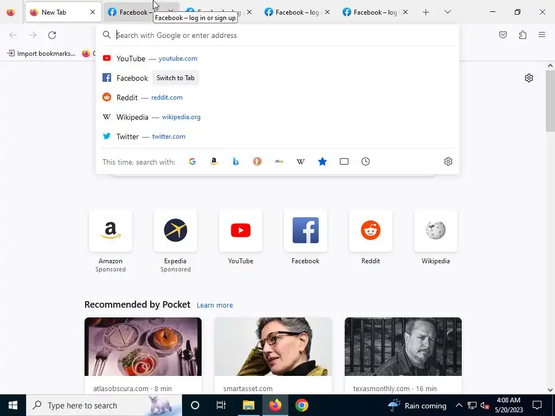The image size is (555, 416).
Task: Open Firefox View pinned icon
Action: 11,12
